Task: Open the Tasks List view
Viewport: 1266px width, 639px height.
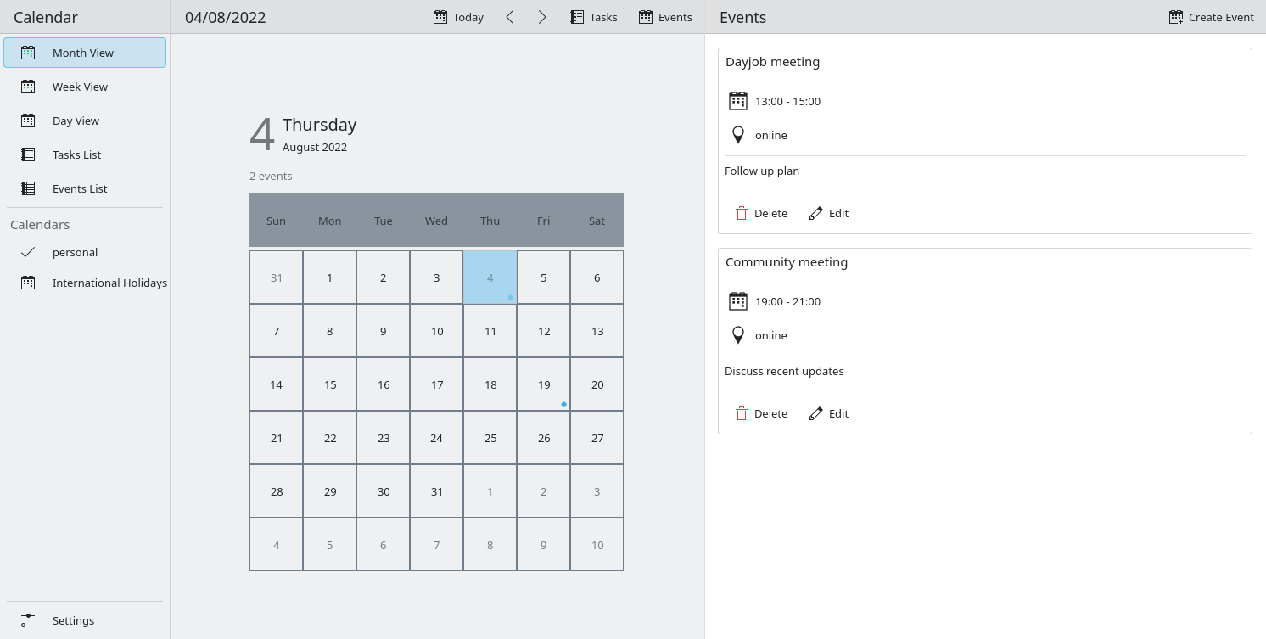Action: click(x=76, y=154)
